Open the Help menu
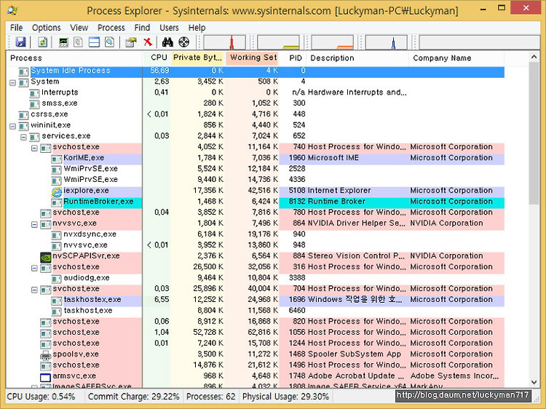The image size is (546, 409). tap(197, 28)
